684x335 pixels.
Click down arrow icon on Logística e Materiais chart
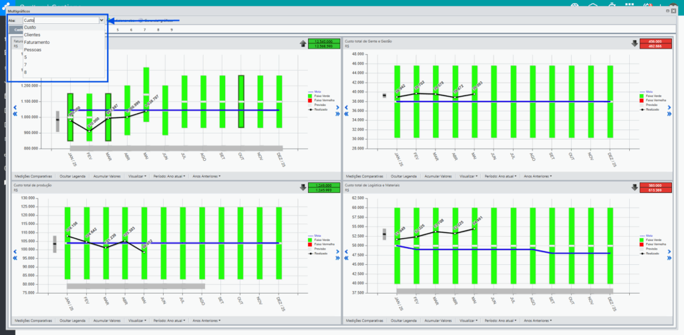point(635,188)
